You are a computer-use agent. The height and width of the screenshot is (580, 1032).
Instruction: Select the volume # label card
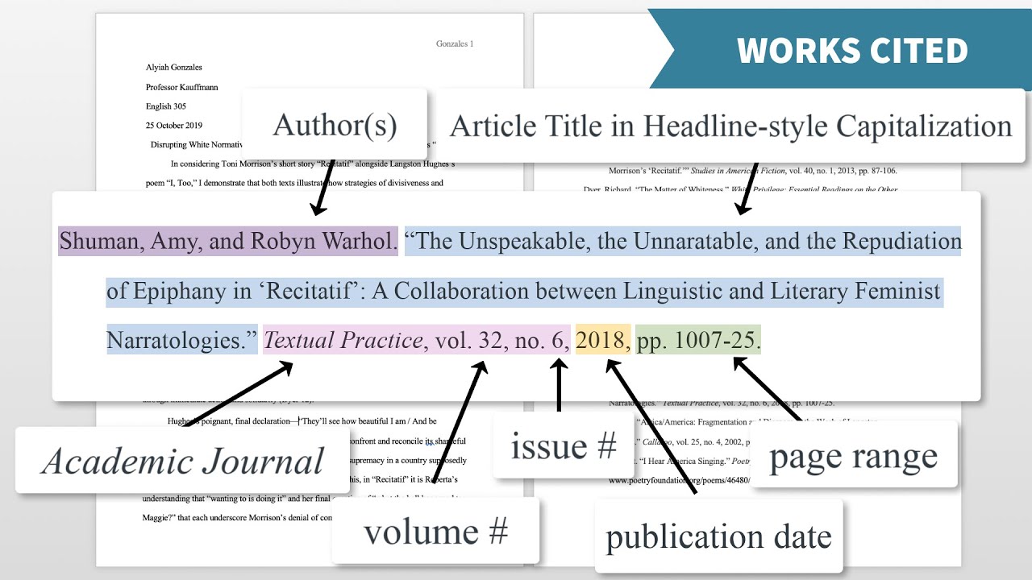[435, 531]
